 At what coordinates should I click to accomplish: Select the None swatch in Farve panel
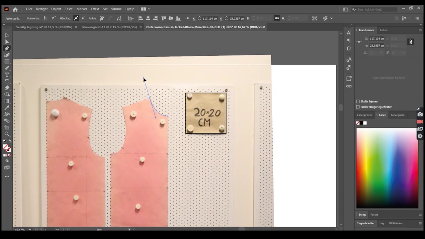point(358,123)
